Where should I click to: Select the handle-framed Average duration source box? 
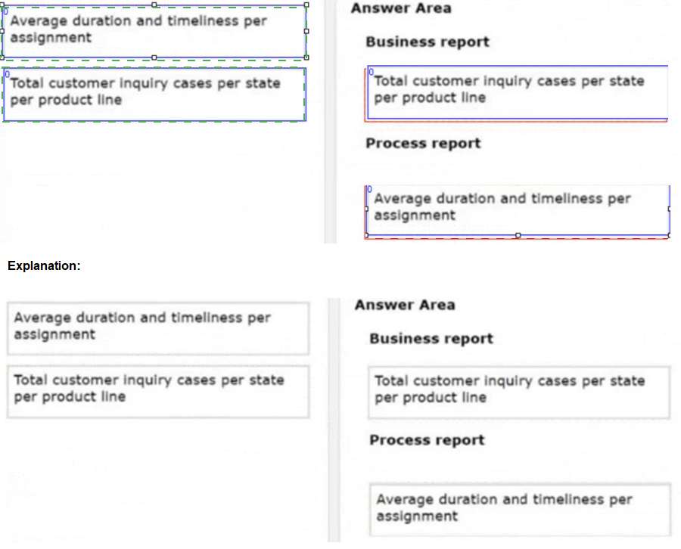[x=154, y=31]
